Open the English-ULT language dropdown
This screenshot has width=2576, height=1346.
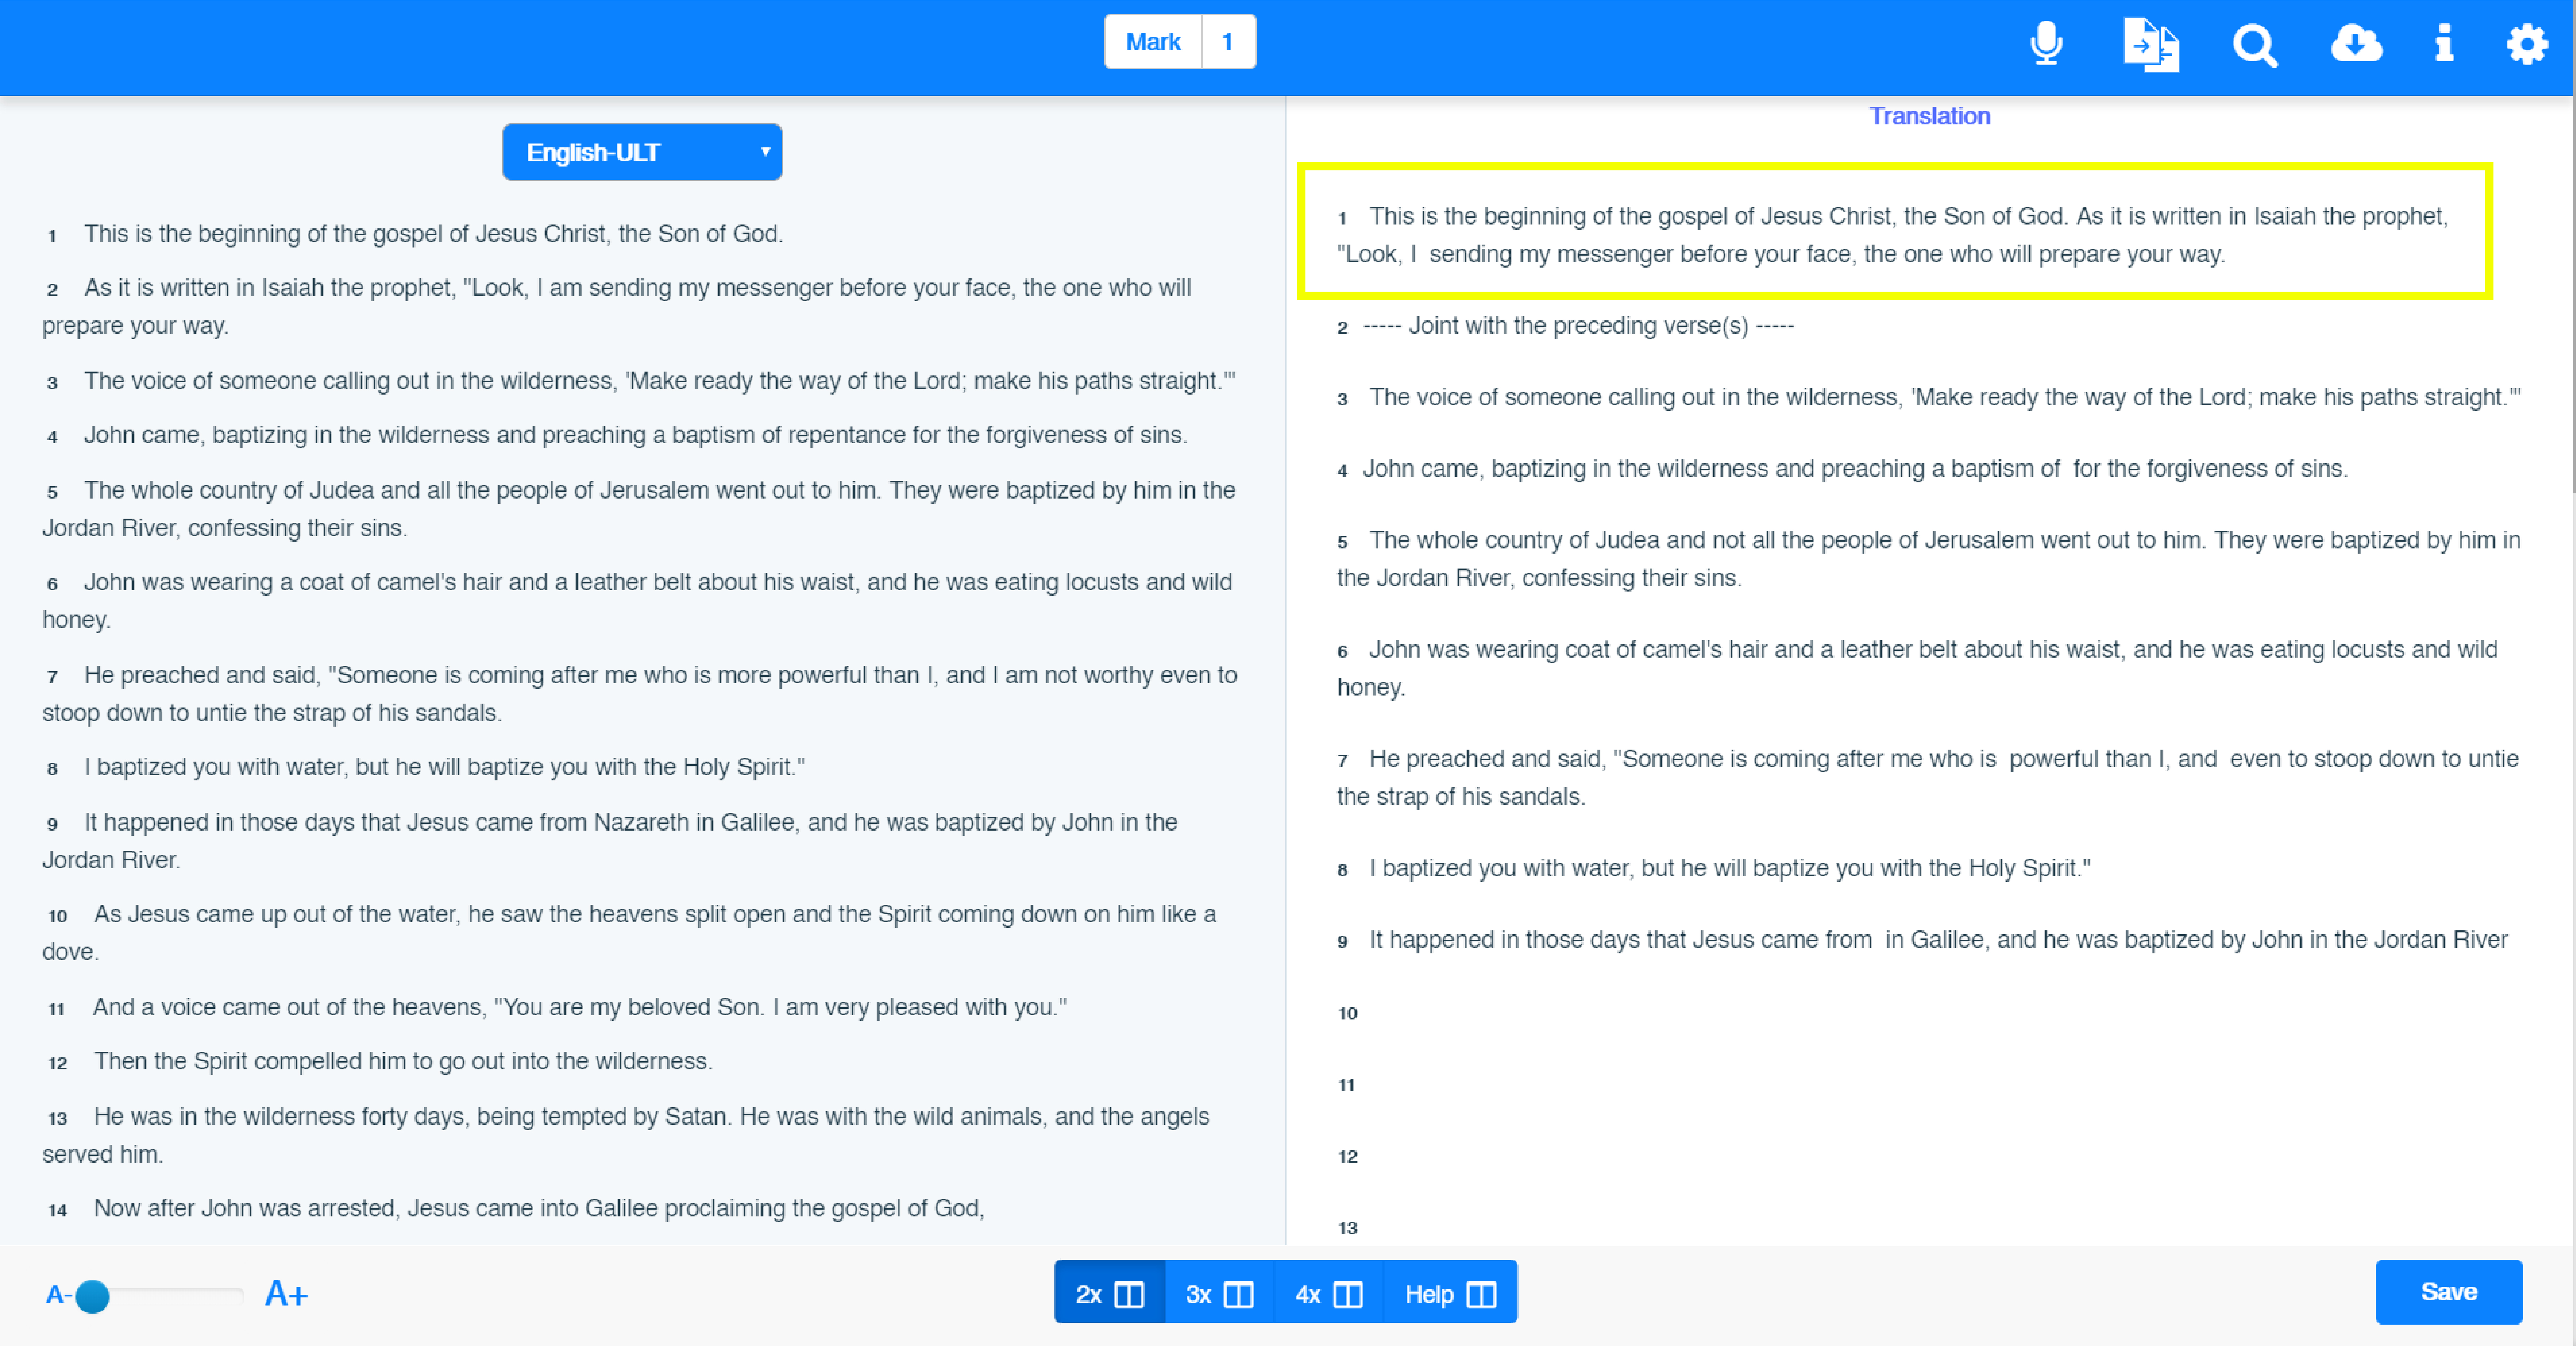pyautogui.click(x=642, y=152)
